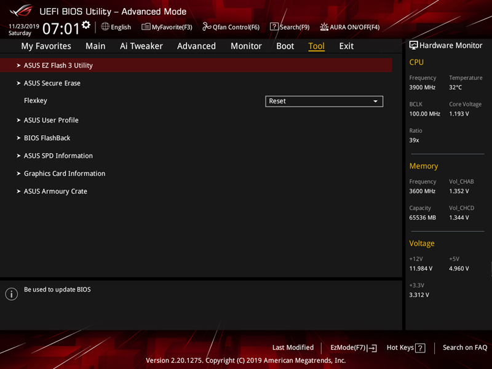This screenshot has width=492, height=369.
Task: Switch to EzMode(F7)
Action: (353, 348)
